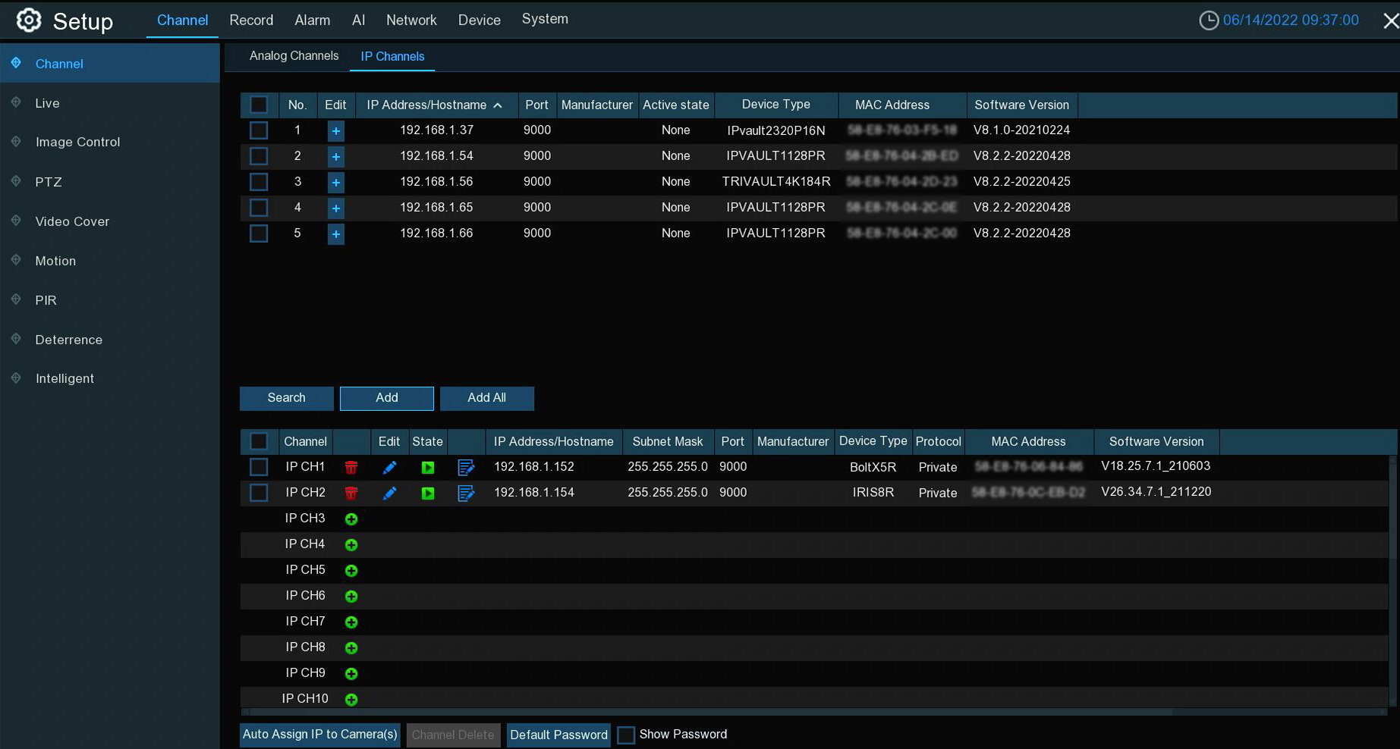
Task: Click the Search button
Action: tap(287, 398)
